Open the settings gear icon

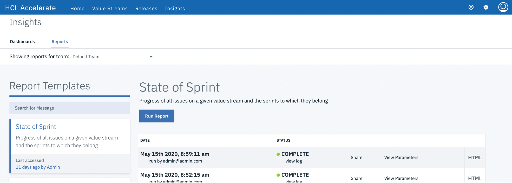pyautogui.click(x=486, y=7)
